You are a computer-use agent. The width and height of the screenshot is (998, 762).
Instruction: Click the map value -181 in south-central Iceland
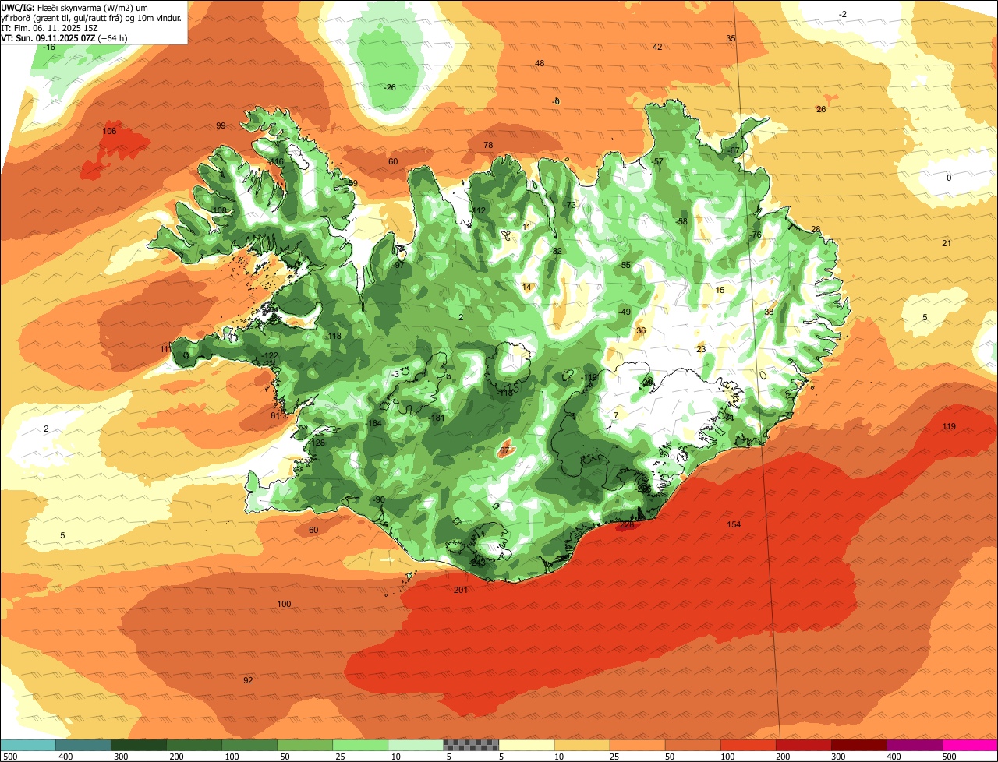(436, 418)
